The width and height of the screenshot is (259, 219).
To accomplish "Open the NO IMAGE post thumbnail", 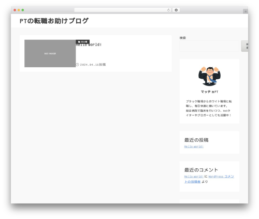I will 50,53.
